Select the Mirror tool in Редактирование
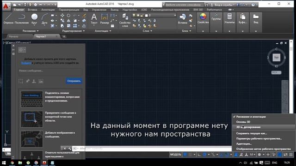 click(68, 20)
